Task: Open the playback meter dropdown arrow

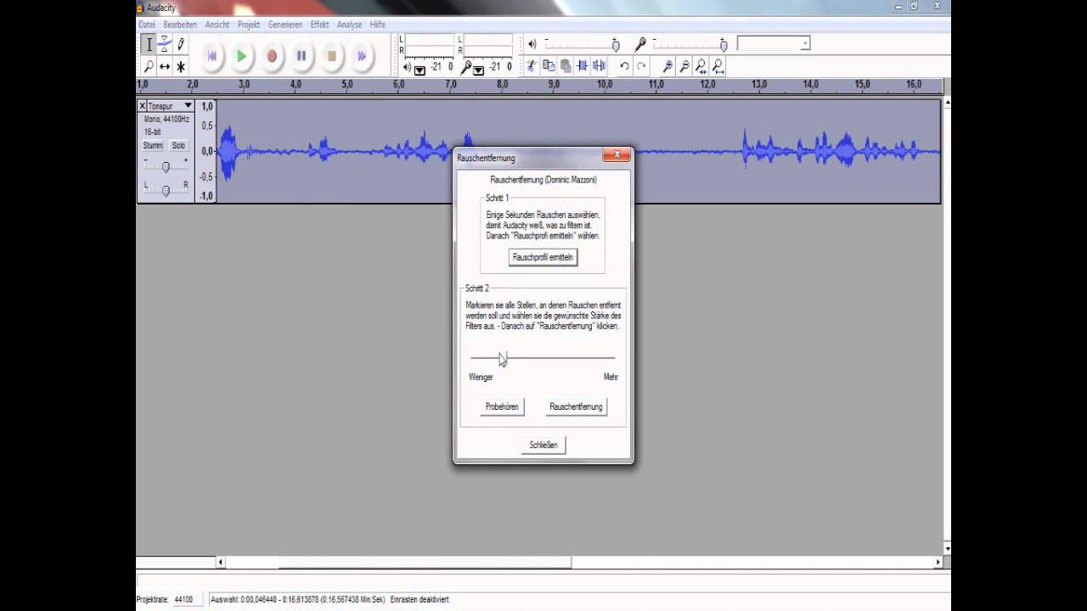Action: [x=420, y=70]
